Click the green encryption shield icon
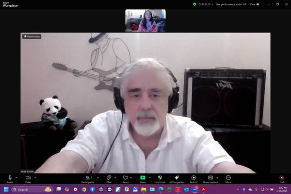This screenshot has width=291, height=194. 194,4
